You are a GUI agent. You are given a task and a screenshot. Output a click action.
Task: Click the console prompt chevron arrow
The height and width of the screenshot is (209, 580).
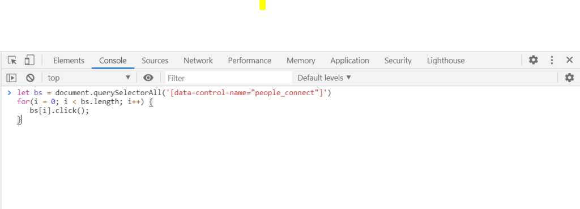tap(10, 92)
